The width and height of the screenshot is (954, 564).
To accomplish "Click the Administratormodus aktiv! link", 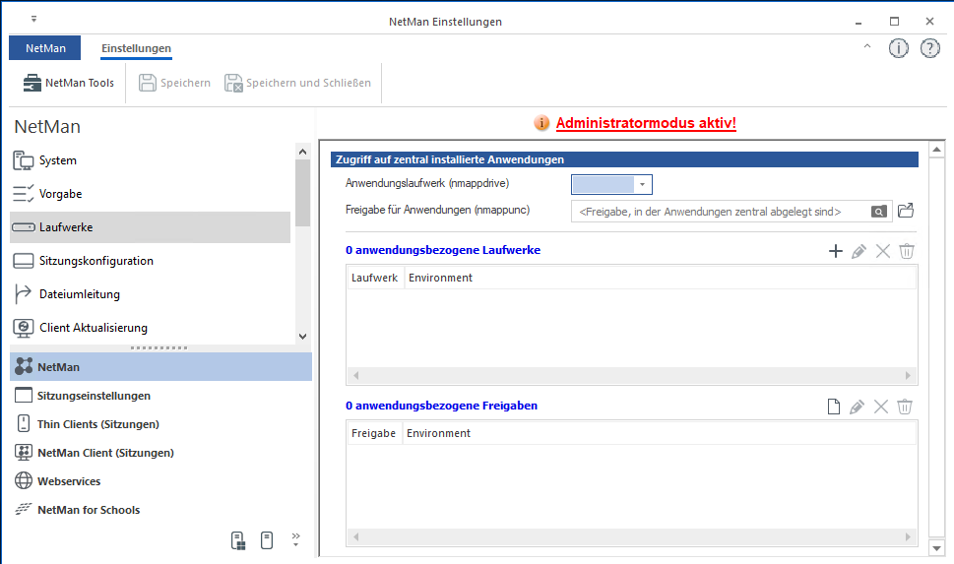I will tap(646, 123).
